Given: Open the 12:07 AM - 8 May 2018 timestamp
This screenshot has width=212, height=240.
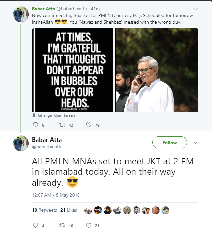Looking at the screenshot, I should click(x=56, y=195).
